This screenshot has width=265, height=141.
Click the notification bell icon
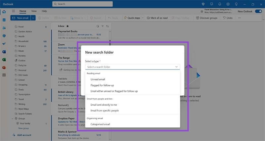coord(219,4)
